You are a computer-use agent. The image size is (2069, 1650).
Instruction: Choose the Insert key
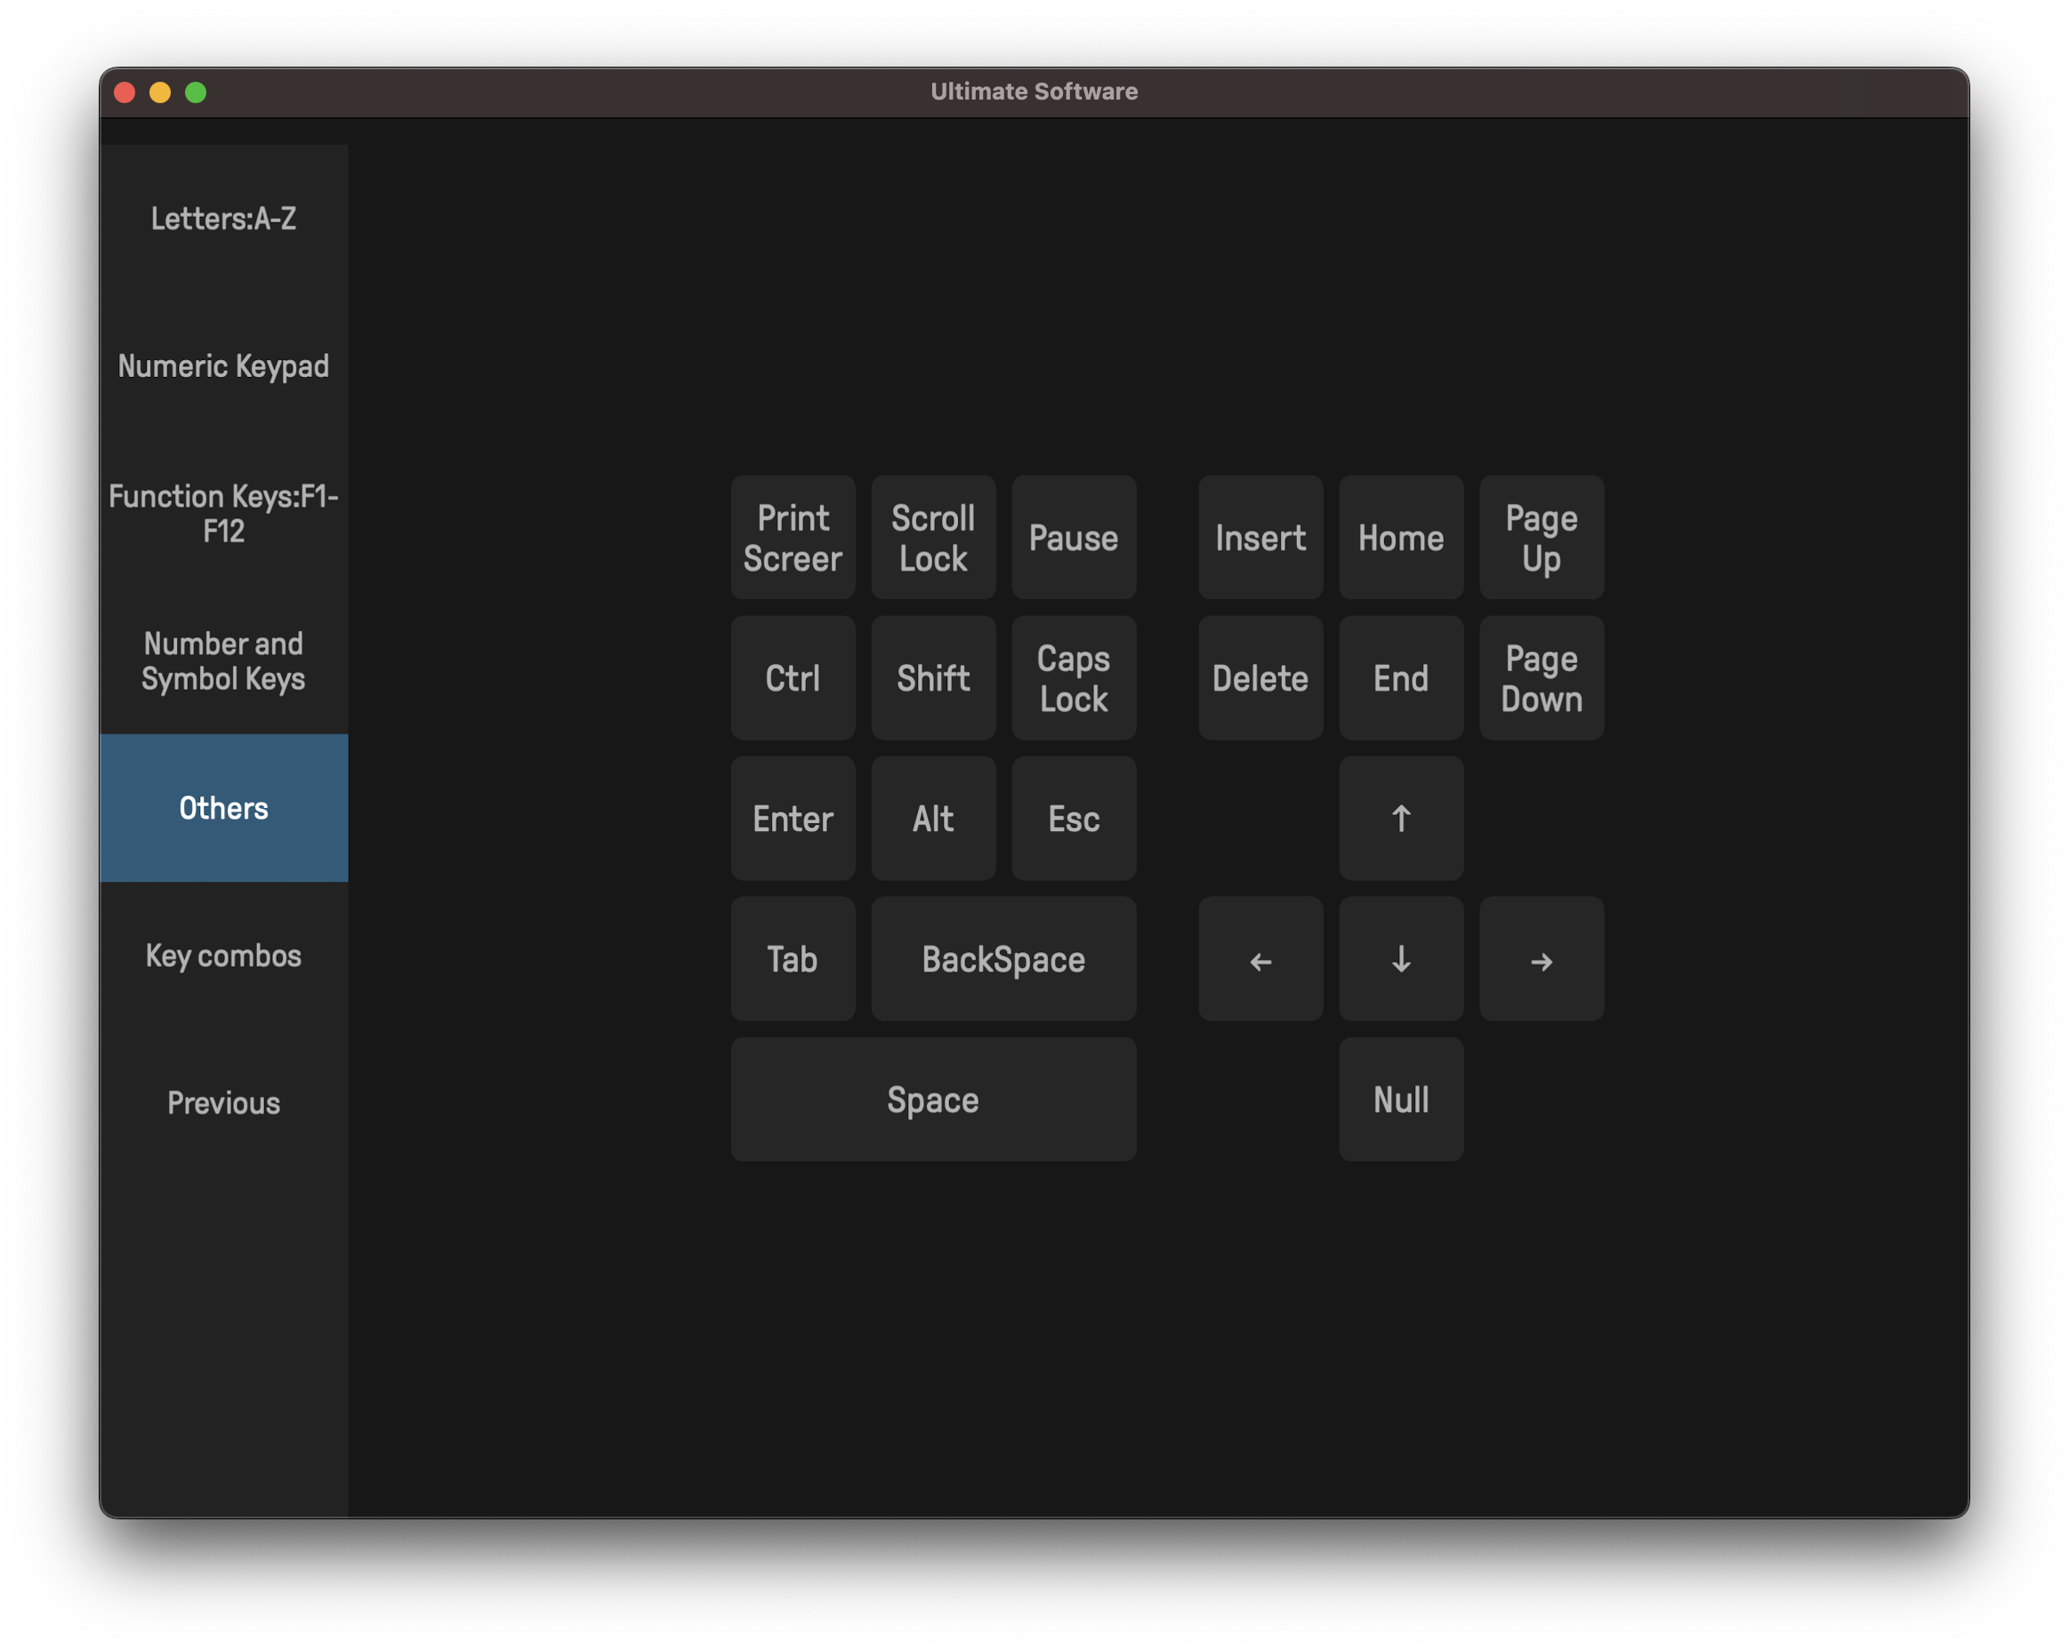pyautogui.click(x=1260, y=538)
